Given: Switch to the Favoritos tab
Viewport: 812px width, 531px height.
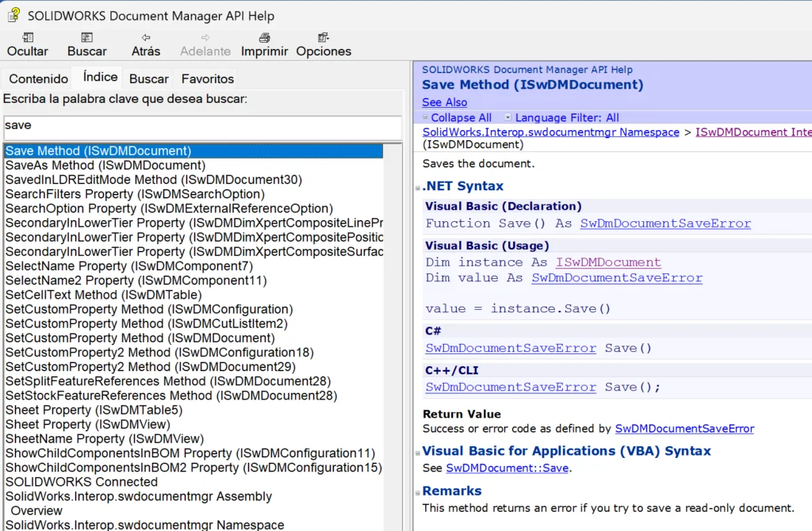Looking at the screenshot, I should pyautogui.click(x=207, y=78).
